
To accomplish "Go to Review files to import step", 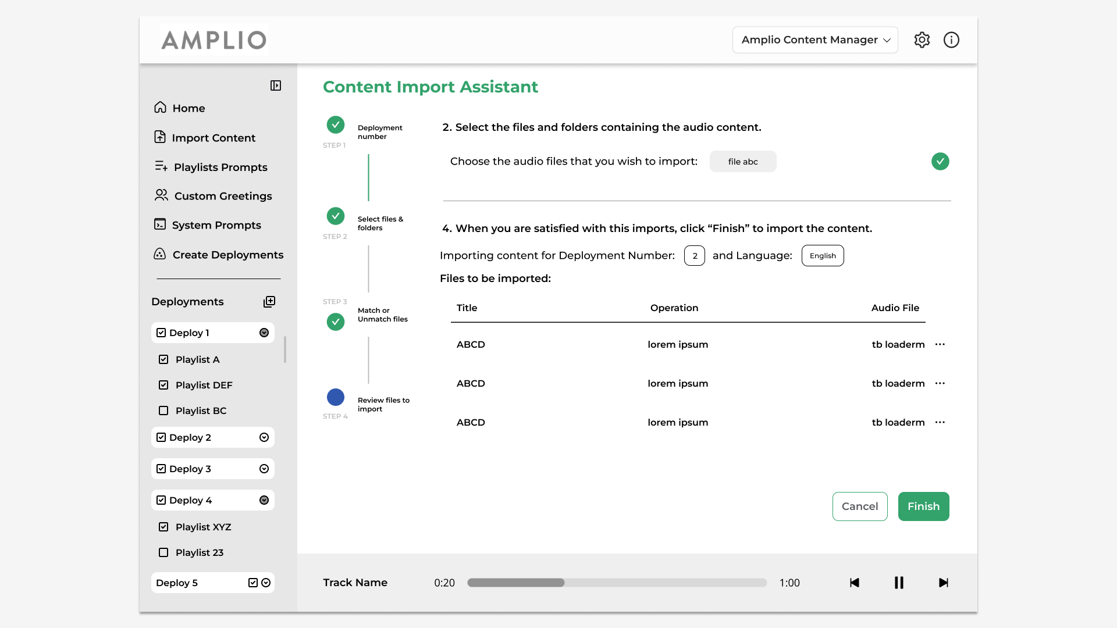I will click(383, 404).
